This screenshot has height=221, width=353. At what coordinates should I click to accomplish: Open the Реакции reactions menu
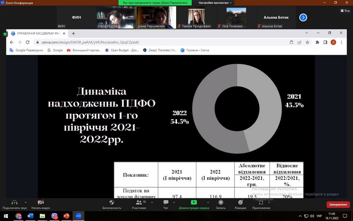(240, 202)
